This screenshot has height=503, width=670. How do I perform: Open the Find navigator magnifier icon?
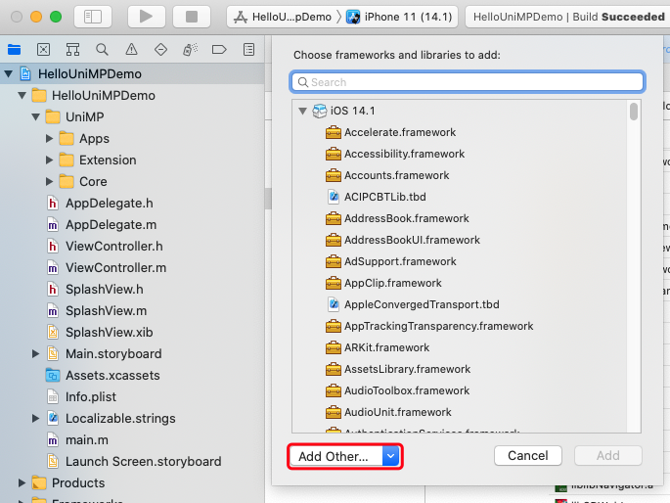point(102,50)
